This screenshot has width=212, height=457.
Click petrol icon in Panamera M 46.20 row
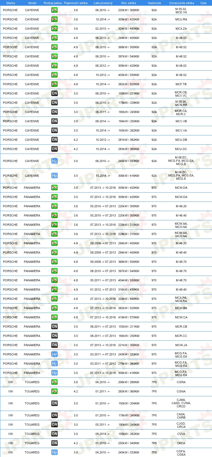click(x=54, y=206)
